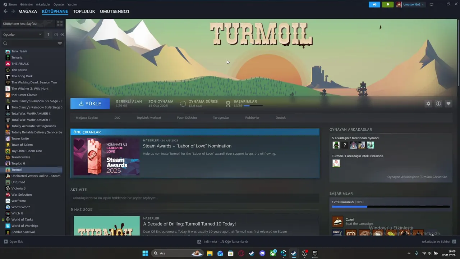Open Turmoil manage settings gear
The width and height of the screenshot is (460, 259).
click(428, 104)
